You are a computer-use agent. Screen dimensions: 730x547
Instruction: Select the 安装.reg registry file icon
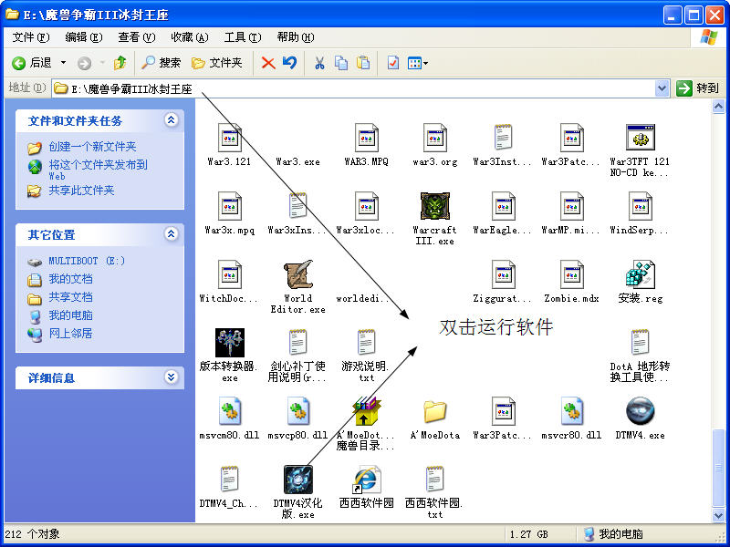641,274
